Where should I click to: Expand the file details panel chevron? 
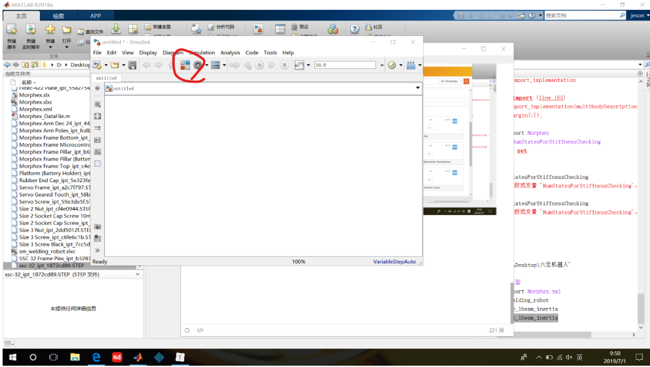pos(138,275)
